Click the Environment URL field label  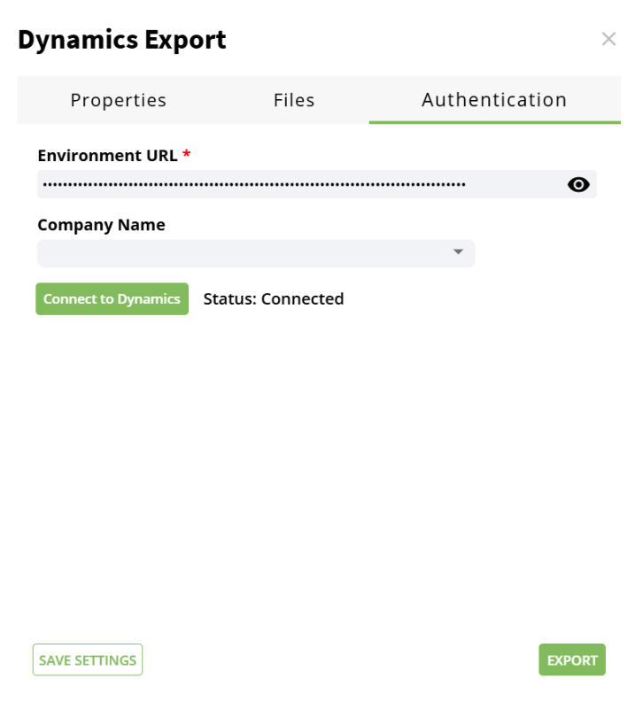(108, 156)
